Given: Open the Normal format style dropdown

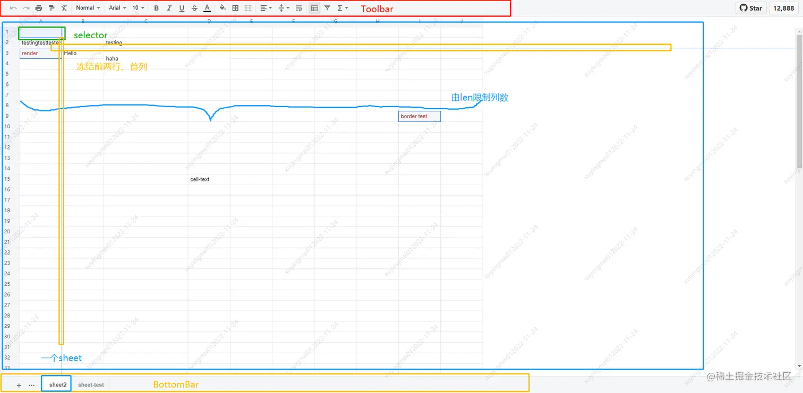Looking at the screenshot, I should click(x=88, y=8).
